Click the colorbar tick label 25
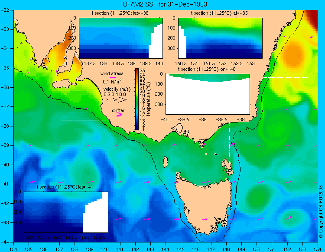This screenshot has height=252, width=325. click(x=143, y=70)
